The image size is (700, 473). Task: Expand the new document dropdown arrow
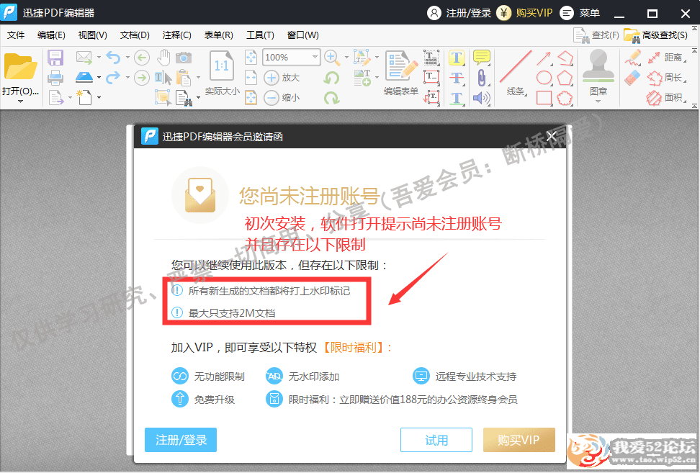point(99,97)
